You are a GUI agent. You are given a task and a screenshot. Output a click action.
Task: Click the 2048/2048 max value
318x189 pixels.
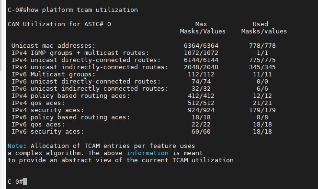coord(201,67)
